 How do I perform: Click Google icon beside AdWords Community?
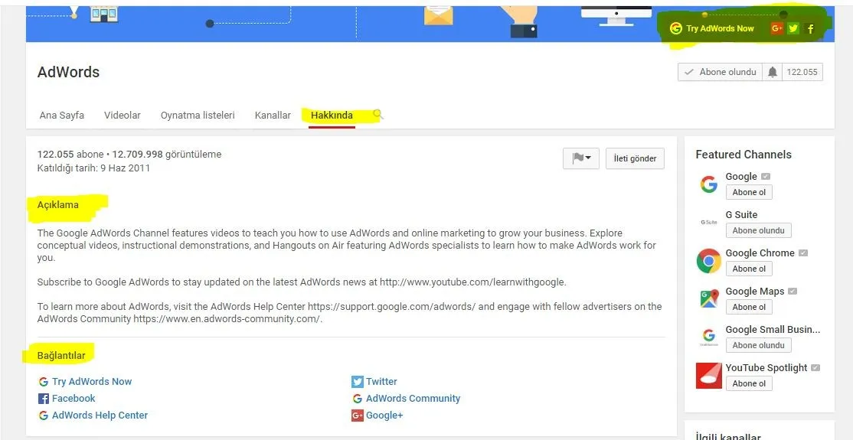[358, 399]
